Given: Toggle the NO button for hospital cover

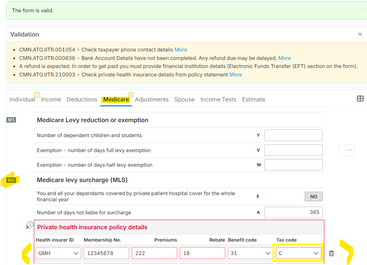Looking at the screenshot, I should point(314,197).
